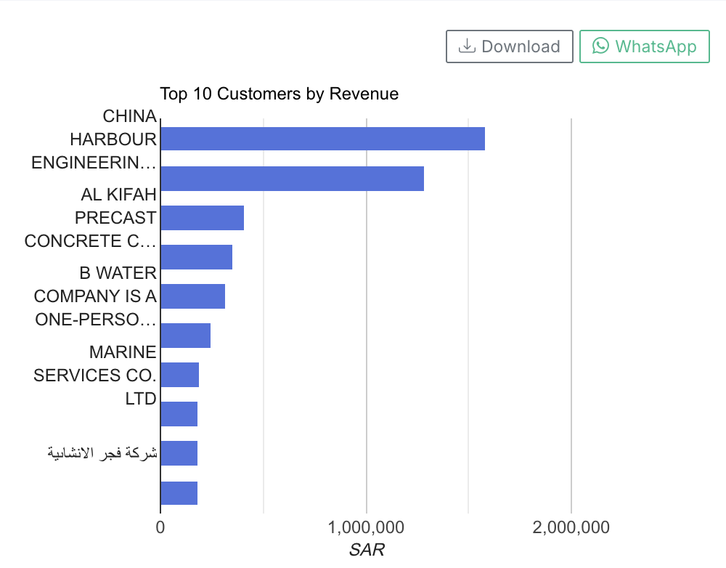The height and width of the screenshot is (568, 726).
Task: Click the 'Top 10 Customers by Revenue' title
Action: 280,94
